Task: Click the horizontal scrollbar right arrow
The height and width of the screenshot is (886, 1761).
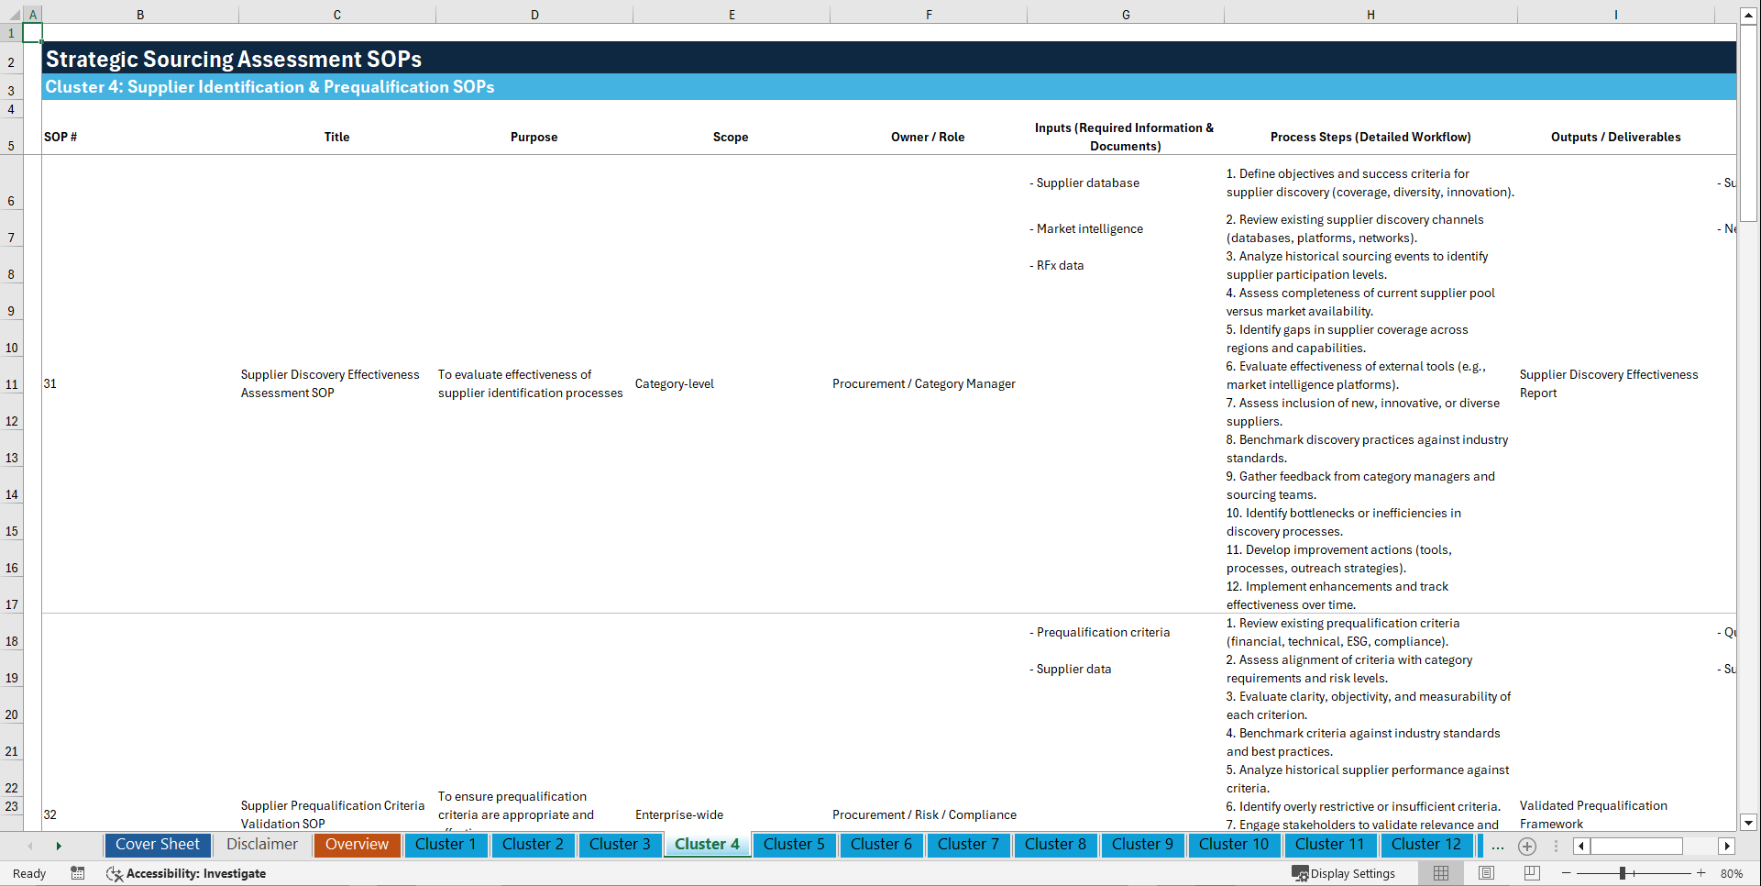Action: tap(1728, 846)
